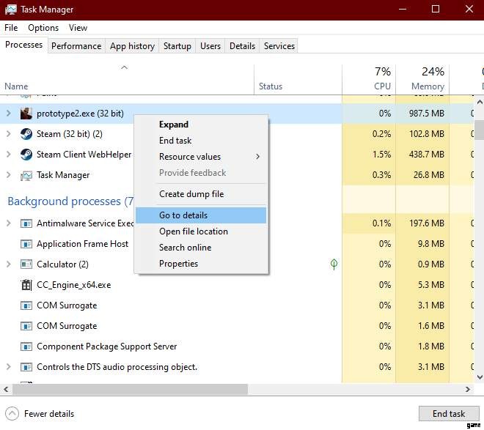484x430 pixels.
Task: Click the 1.5% CPU value
Action: [x=382, y=155]
